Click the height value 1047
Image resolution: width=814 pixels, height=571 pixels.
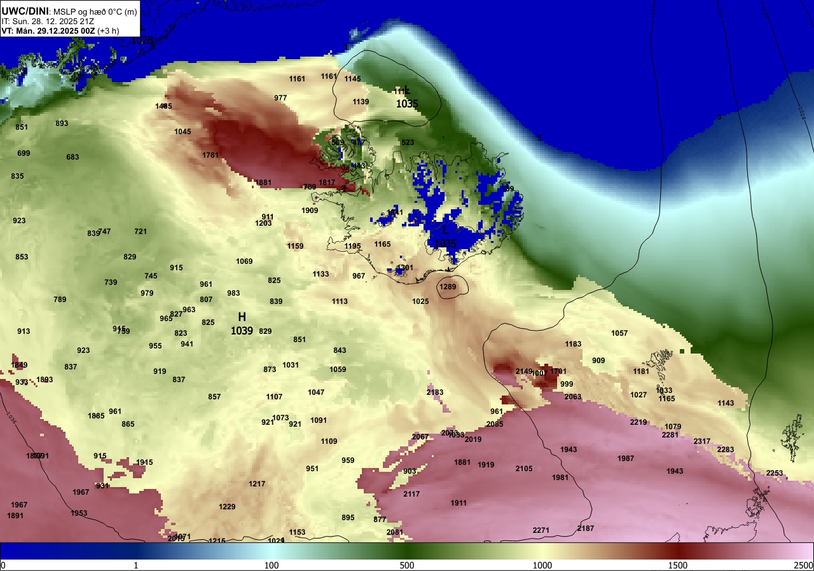(316, 392)
